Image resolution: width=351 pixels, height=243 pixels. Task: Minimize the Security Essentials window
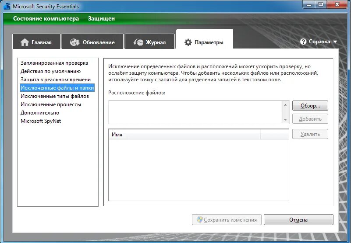tap(309, 4)
